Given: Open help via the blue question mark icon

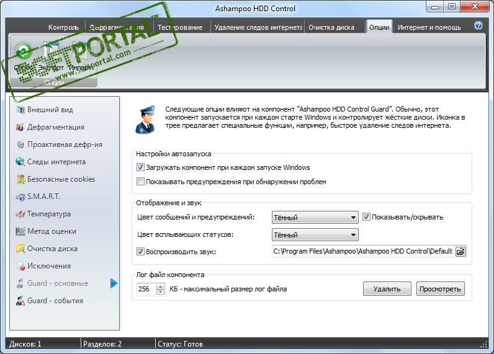Looking at the screenshot, I should [x=478, y=25].
